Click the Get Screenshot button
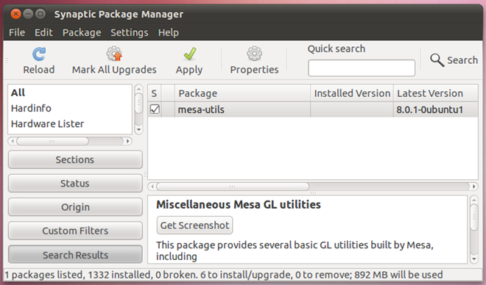Image resolution: width=486 pixels, height=285 pixels. coord(194,226)
